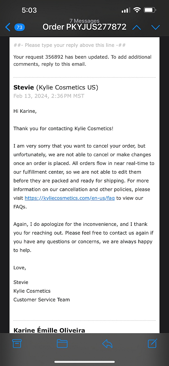Tap the home indicator bar at bottom
This screenshot has width=169, height=366.
point(84,362)
